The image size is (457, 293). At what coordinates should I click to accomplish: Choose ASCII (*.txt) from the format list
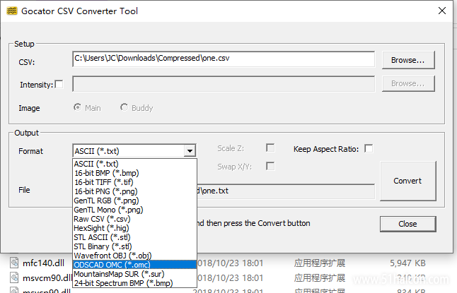[x=134, y=164]
